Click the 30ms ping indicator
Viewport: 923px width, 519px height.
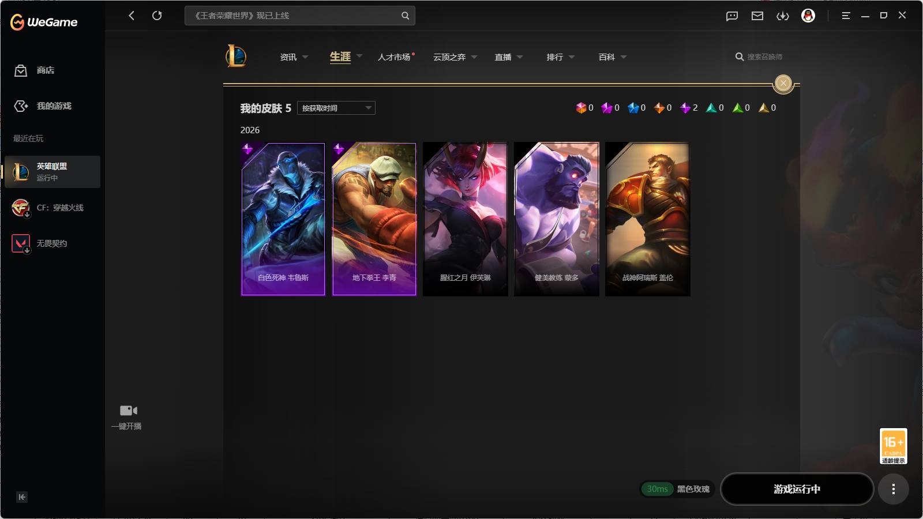tap(657, 489)
